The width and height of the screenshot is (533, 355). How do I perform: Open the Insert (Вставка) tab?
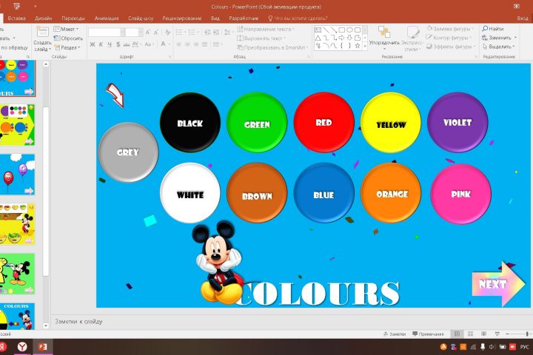pos(16,18)
